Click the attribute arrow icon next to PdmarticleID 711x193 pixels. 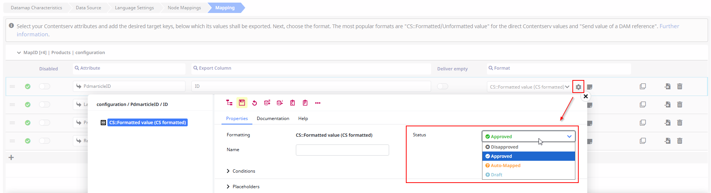pos(79,86)
